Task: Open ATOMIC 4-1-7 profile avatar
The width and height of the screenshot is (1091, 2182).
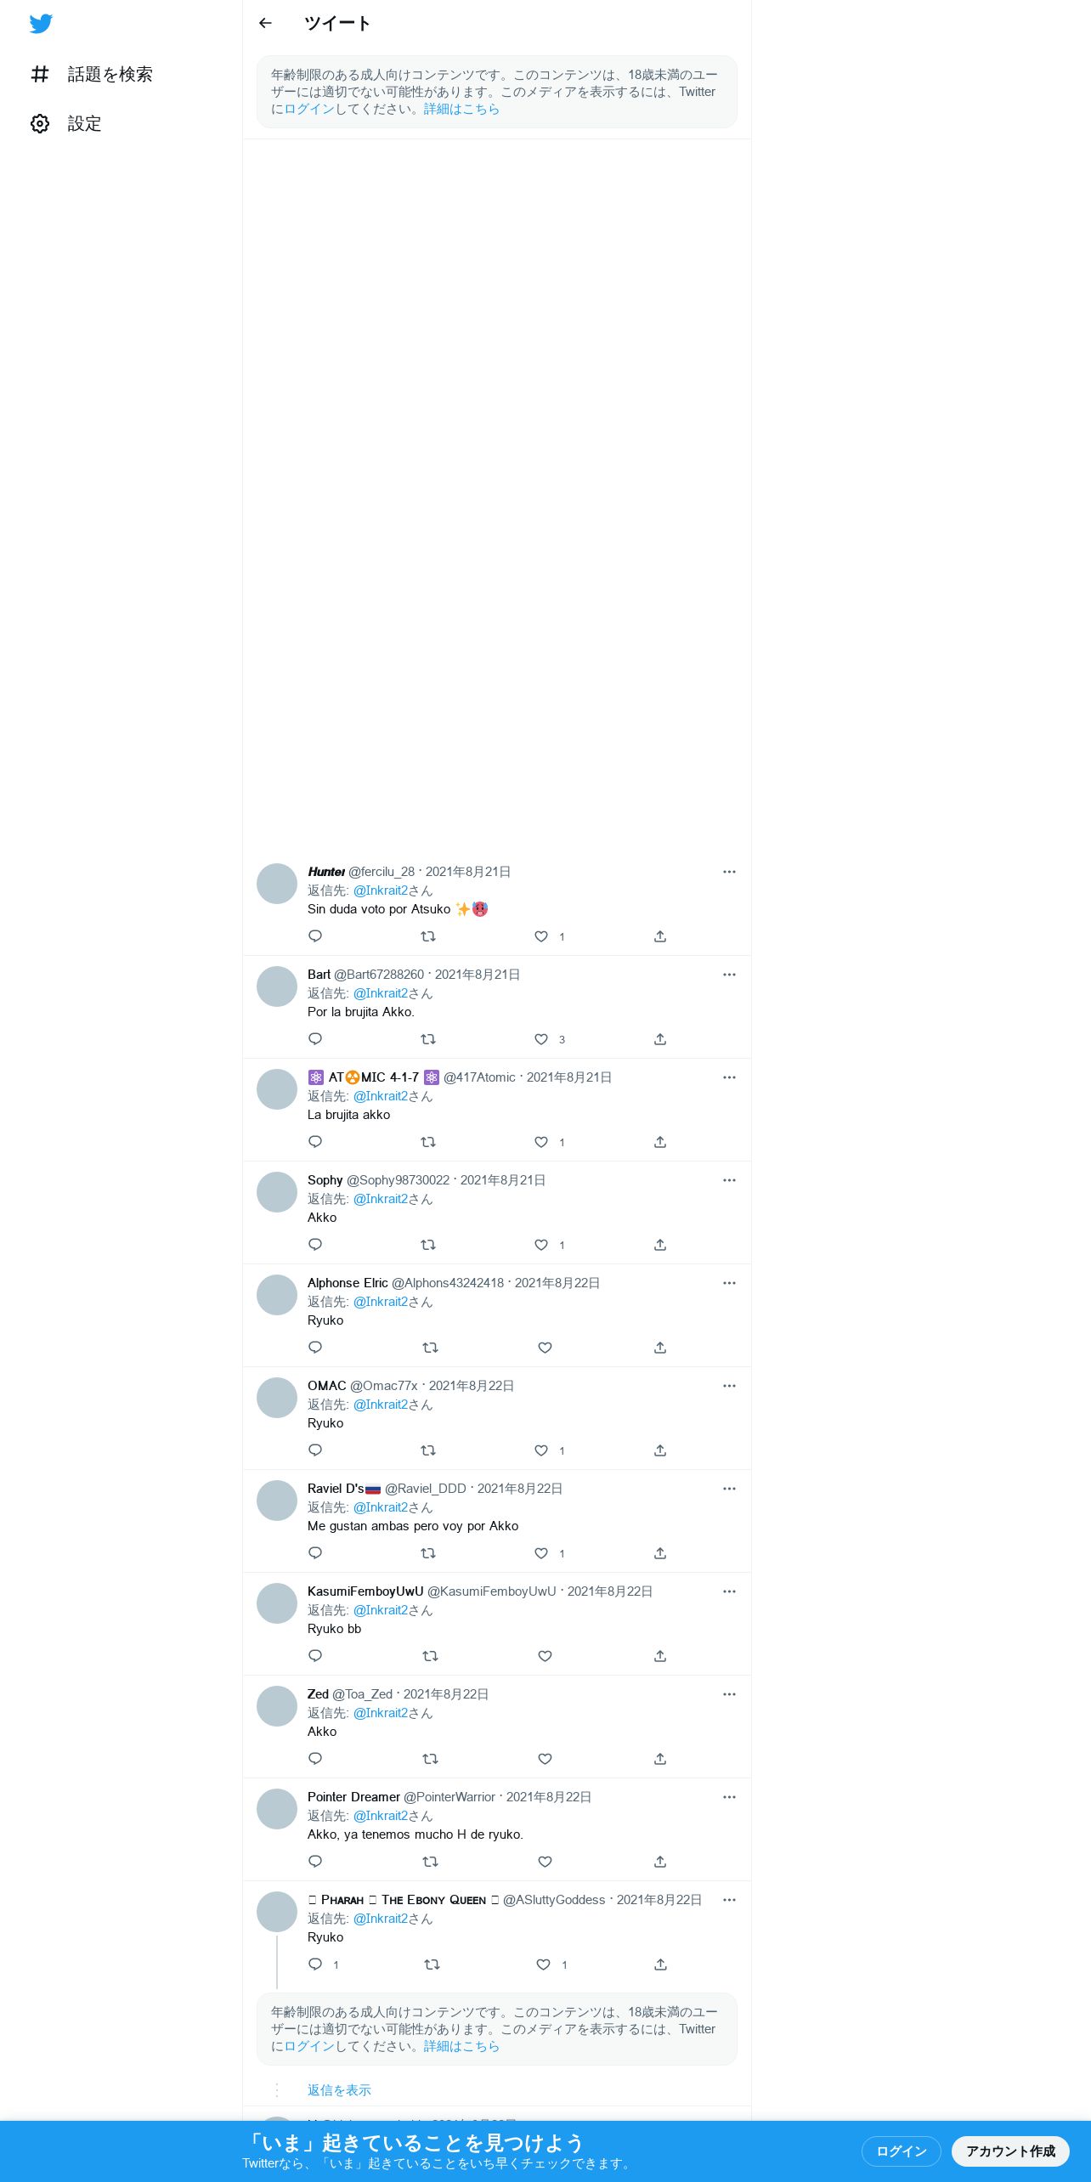Action: click(x=277, y=1089)
